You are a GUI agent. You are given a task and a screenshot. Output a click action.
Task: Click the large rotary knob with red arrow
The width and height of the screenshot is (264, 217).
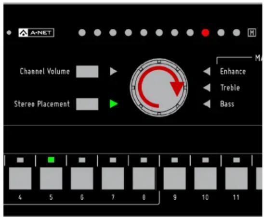tap(159, 88)
